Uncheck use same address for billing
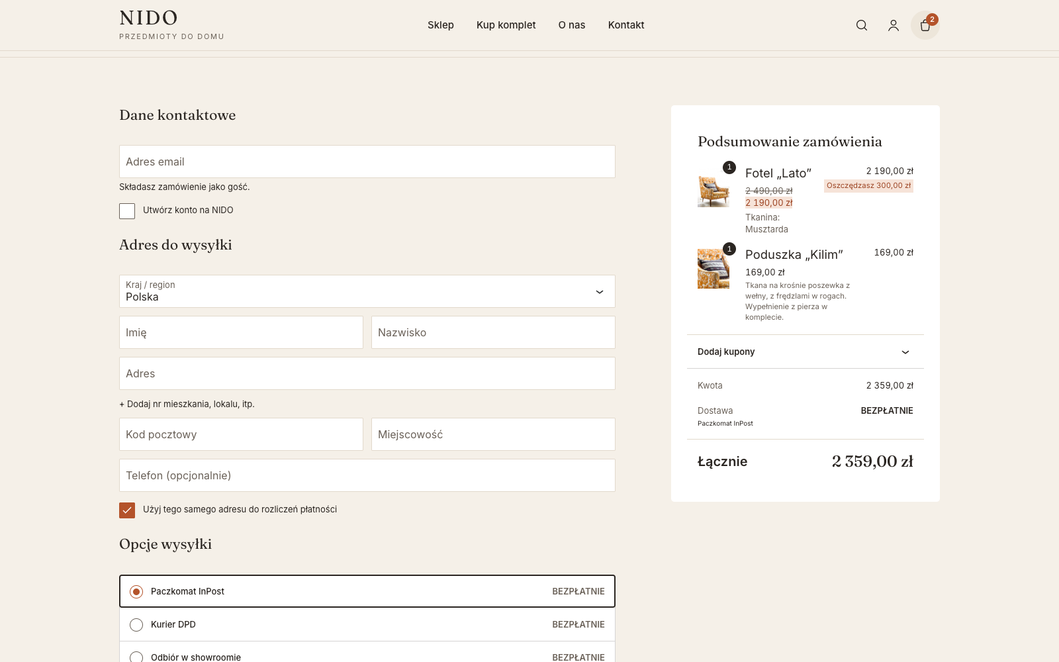 pyautogui.click(x=127, y=510)
